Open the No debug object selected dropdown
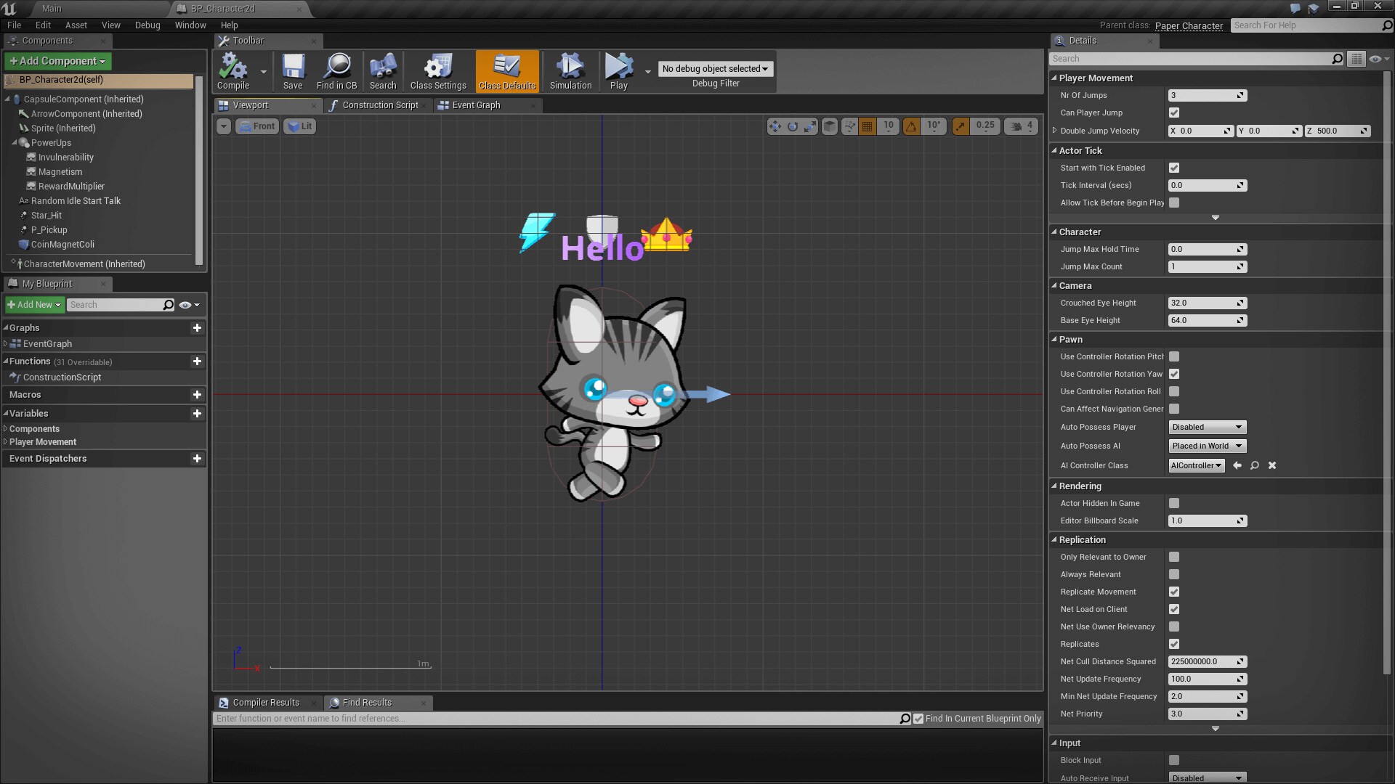This screenshot has height=784, width=1395. coord(715,68)
